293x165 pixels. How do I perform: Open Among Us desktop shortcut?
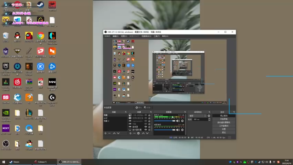tap(29, 37)
